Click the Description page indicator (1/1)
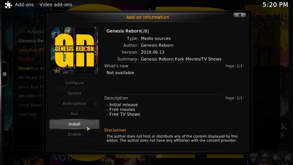The width and height of the screenshot is (293, 165). coord(234,98)
